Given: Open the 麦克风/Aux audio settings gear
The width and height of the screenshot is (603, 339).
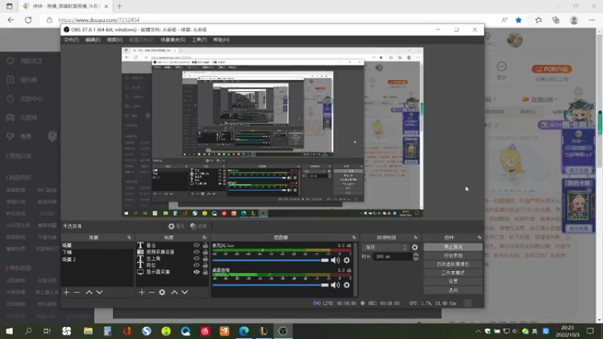Looking at the screenshot, I should (x=347, y=260).
